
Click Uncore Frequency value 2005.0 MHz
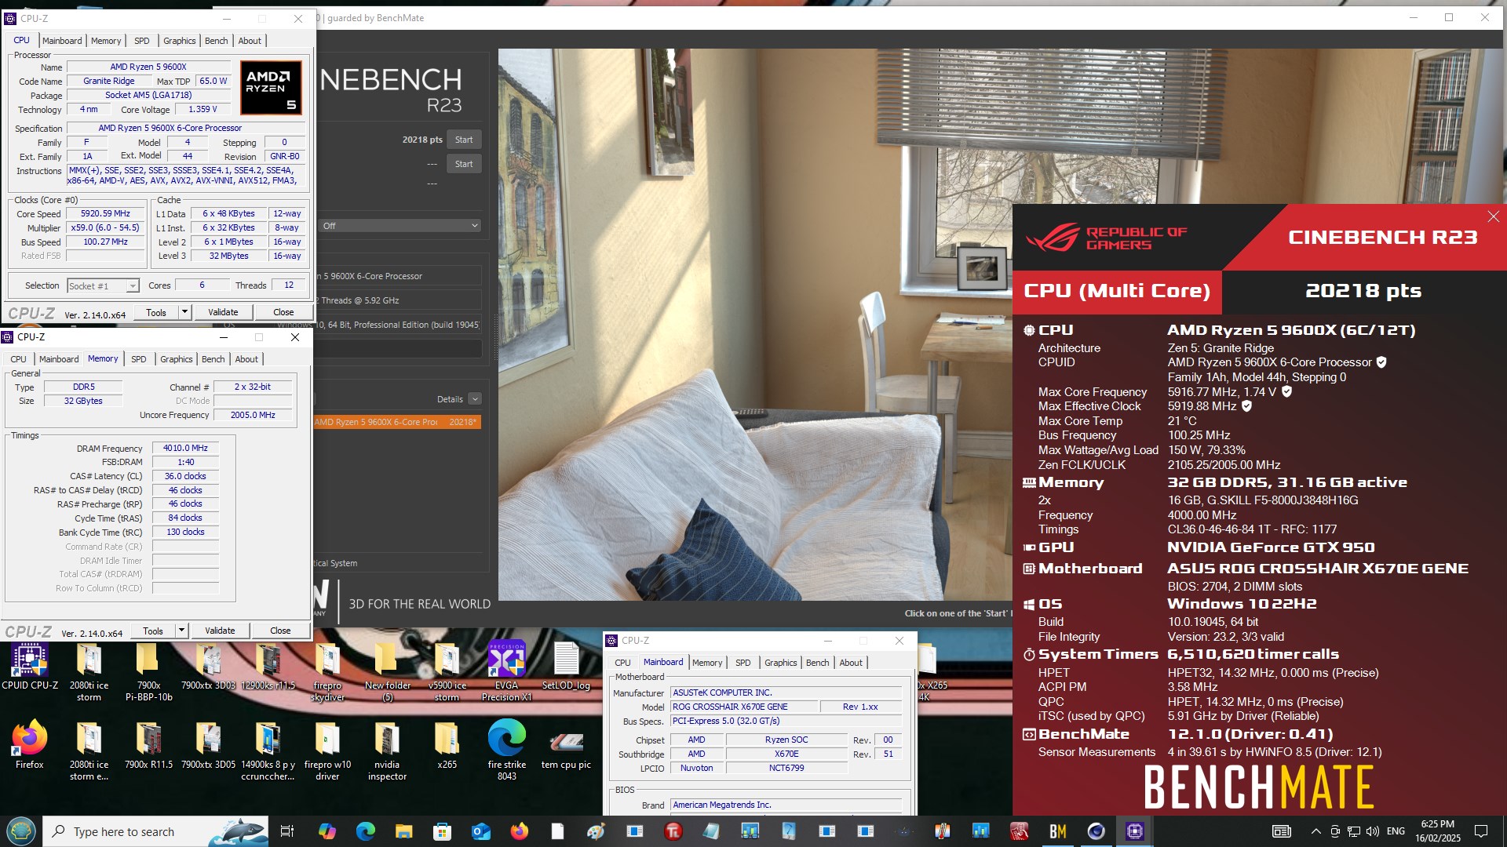point(253,415)
